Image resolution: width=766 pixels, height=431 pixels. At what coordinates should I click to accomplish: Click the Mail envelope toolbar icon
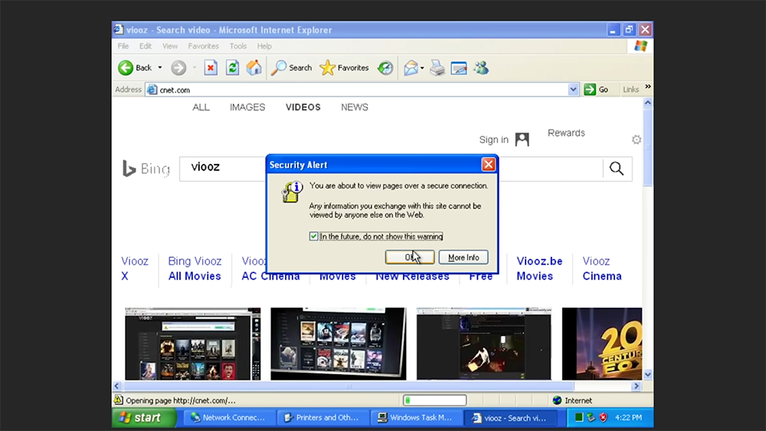coord(411,68)
